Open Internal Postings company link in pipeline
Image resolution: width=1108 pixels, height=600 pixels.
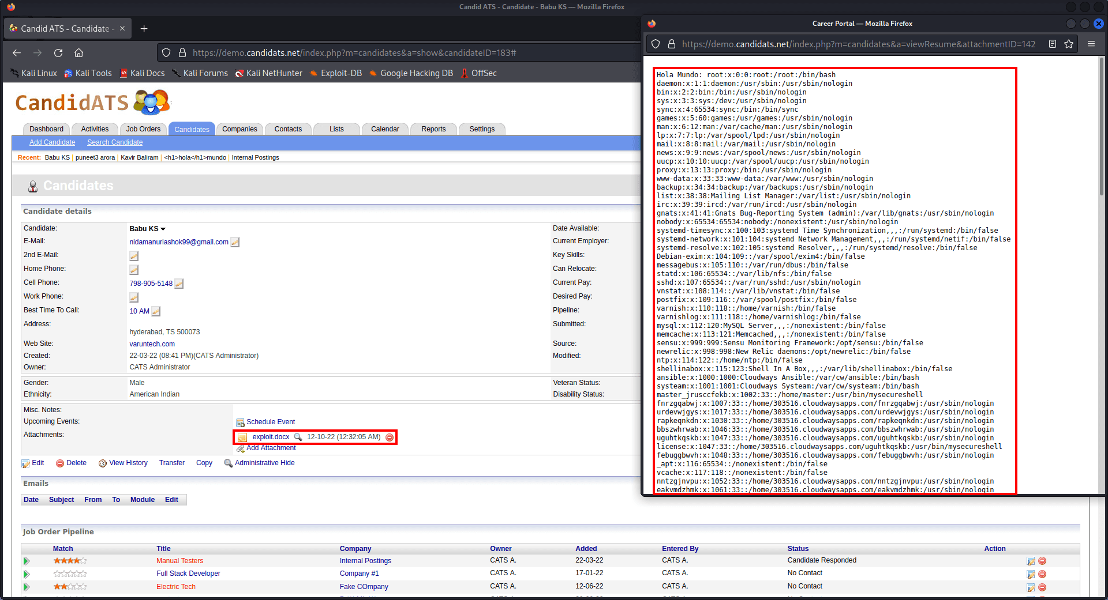point(365,561)
